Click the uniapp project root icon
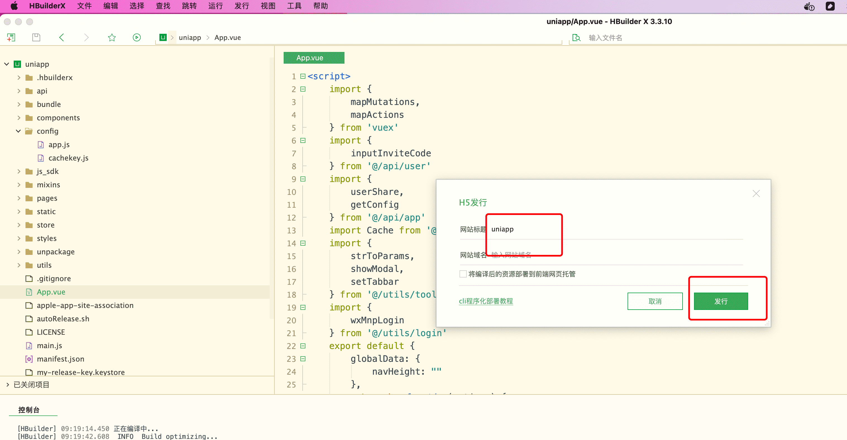 click(17, 64)
